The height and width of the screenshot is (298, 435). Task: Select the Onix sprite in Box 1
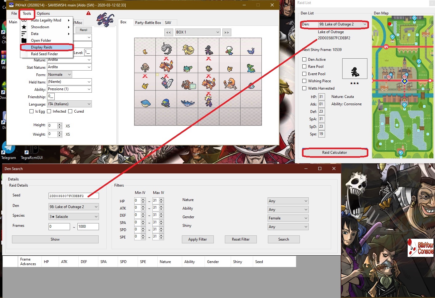pyautogui.click(x=166, y=48)
